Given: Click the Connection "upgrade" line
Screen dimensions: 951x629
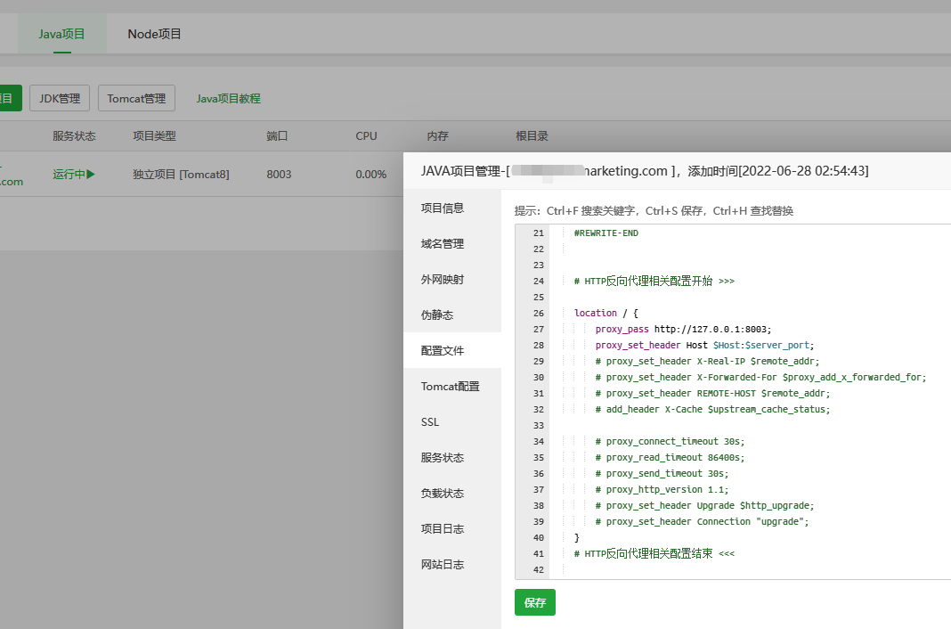Looking at the screenshot, I should coord(702,521).
